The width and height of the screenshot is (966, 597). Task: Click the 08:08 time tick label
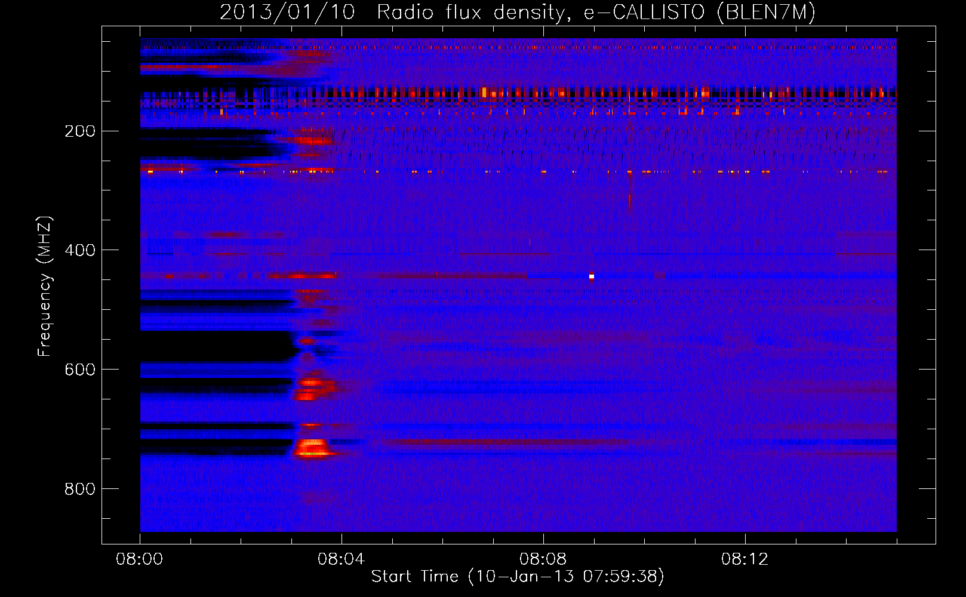point(543,559)
